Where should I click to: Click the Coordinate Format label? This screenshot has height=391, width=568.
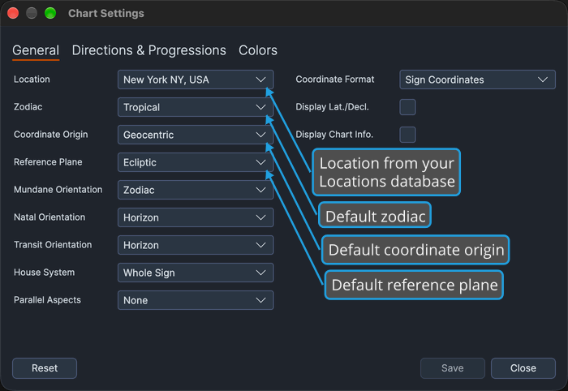334,79
